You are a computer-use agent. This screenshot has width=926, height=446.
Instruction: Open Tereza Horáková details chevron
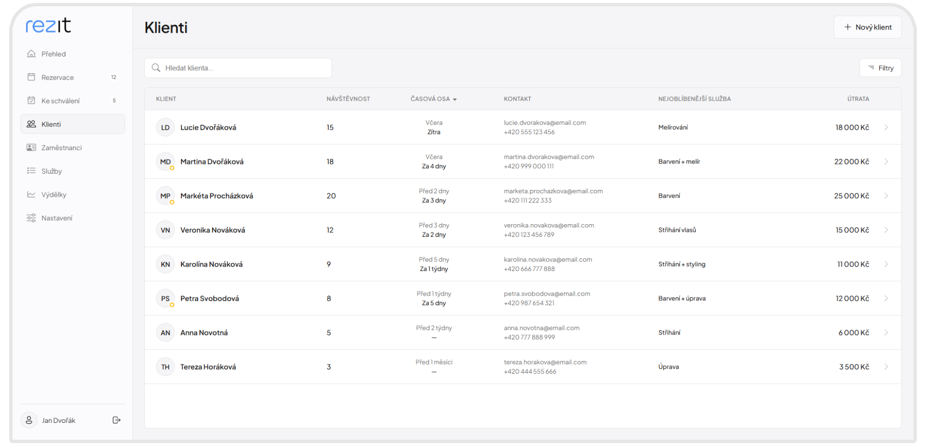coord(886,367)
